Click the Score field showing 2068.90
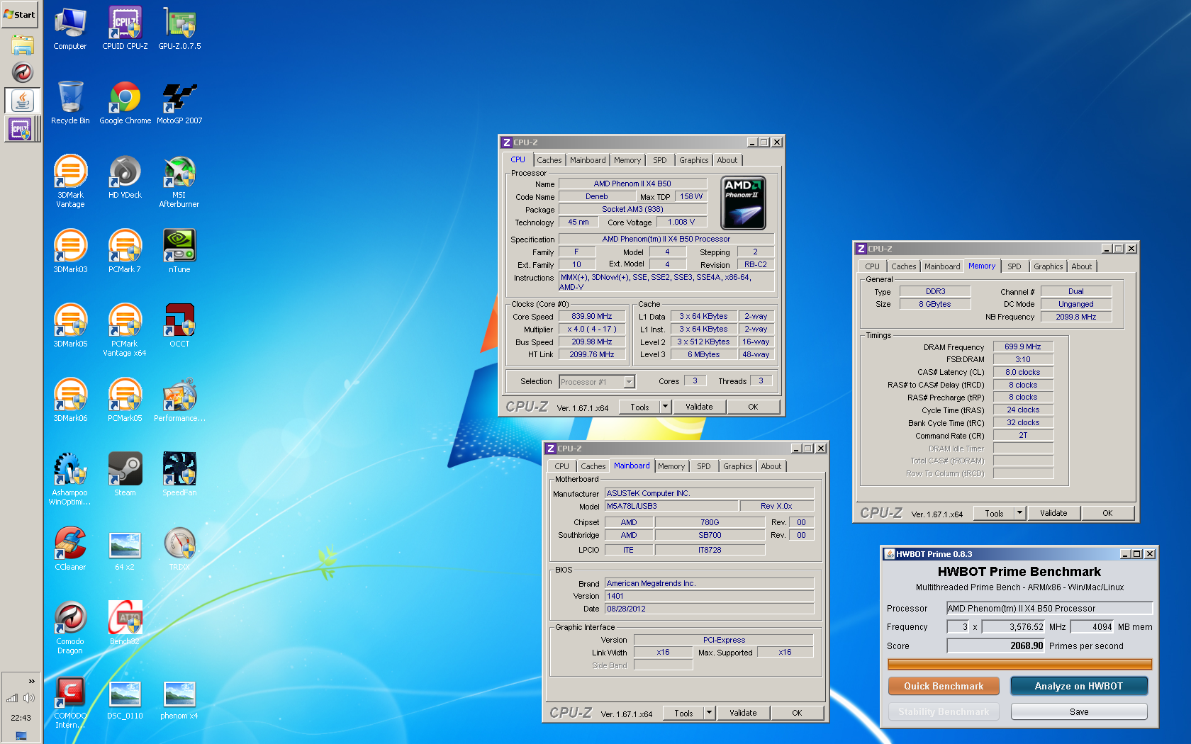Image resolution: width=1191 pixels, height=744 pixels. coord(996,646)
